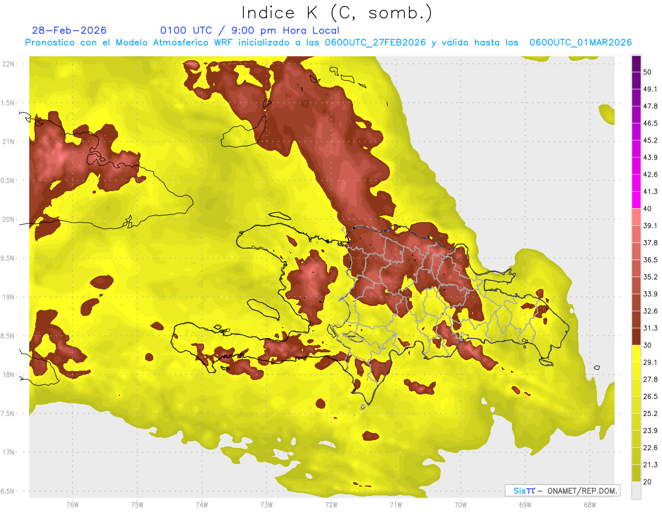The width and height of the screenshot is (662, 512).
Task: Click the "36.5" color scale value
Action: [650, 260]
